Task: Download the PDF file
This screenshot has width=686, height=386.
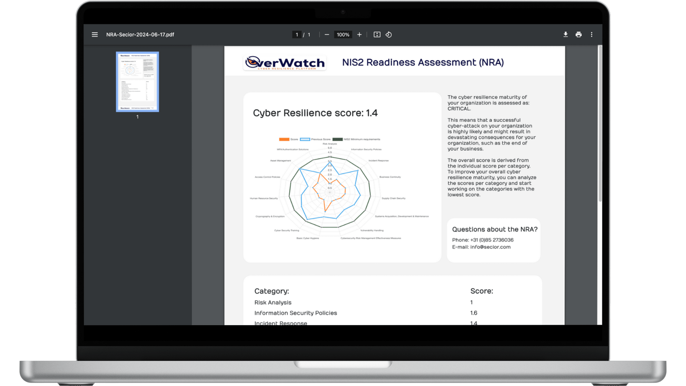Action: (565, 35)
